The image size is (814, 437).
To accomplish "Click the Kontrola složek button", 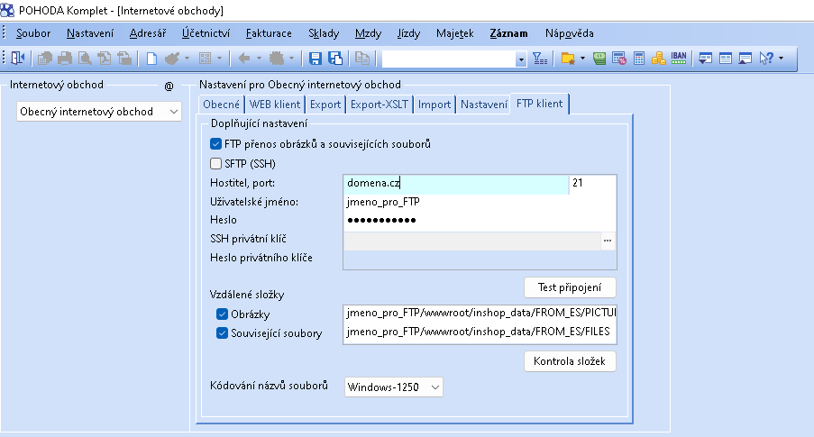I will coord(570,361).
